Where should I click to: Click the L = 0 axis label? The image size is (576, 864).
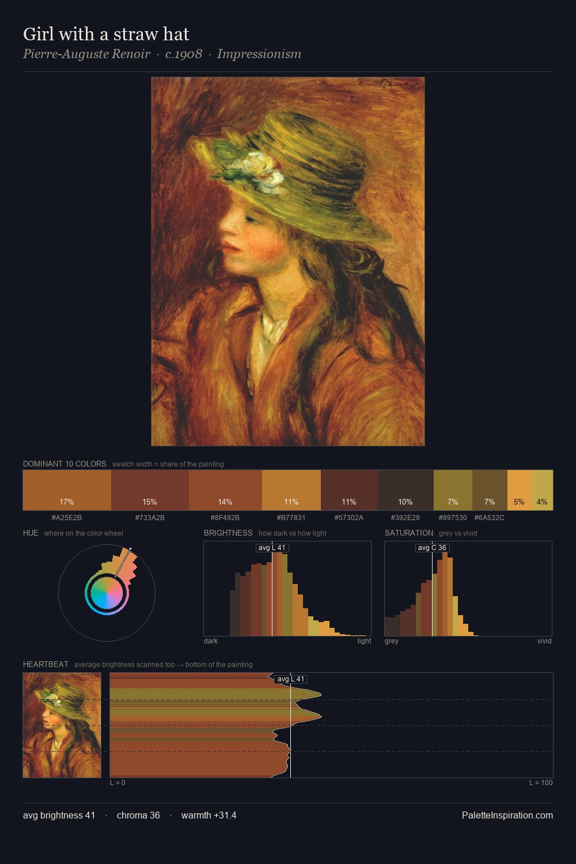(x=118, y=783)
